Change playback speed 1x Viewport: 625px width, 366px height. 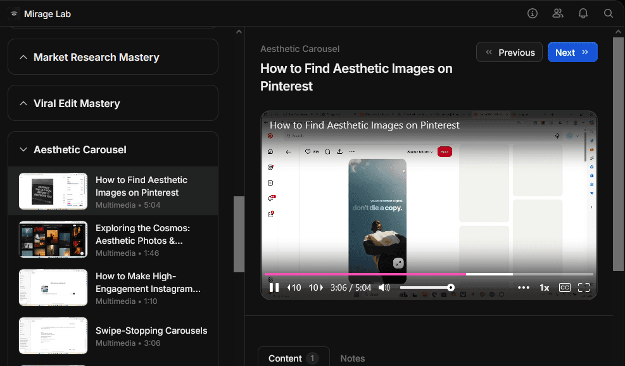tap(544, 287)
